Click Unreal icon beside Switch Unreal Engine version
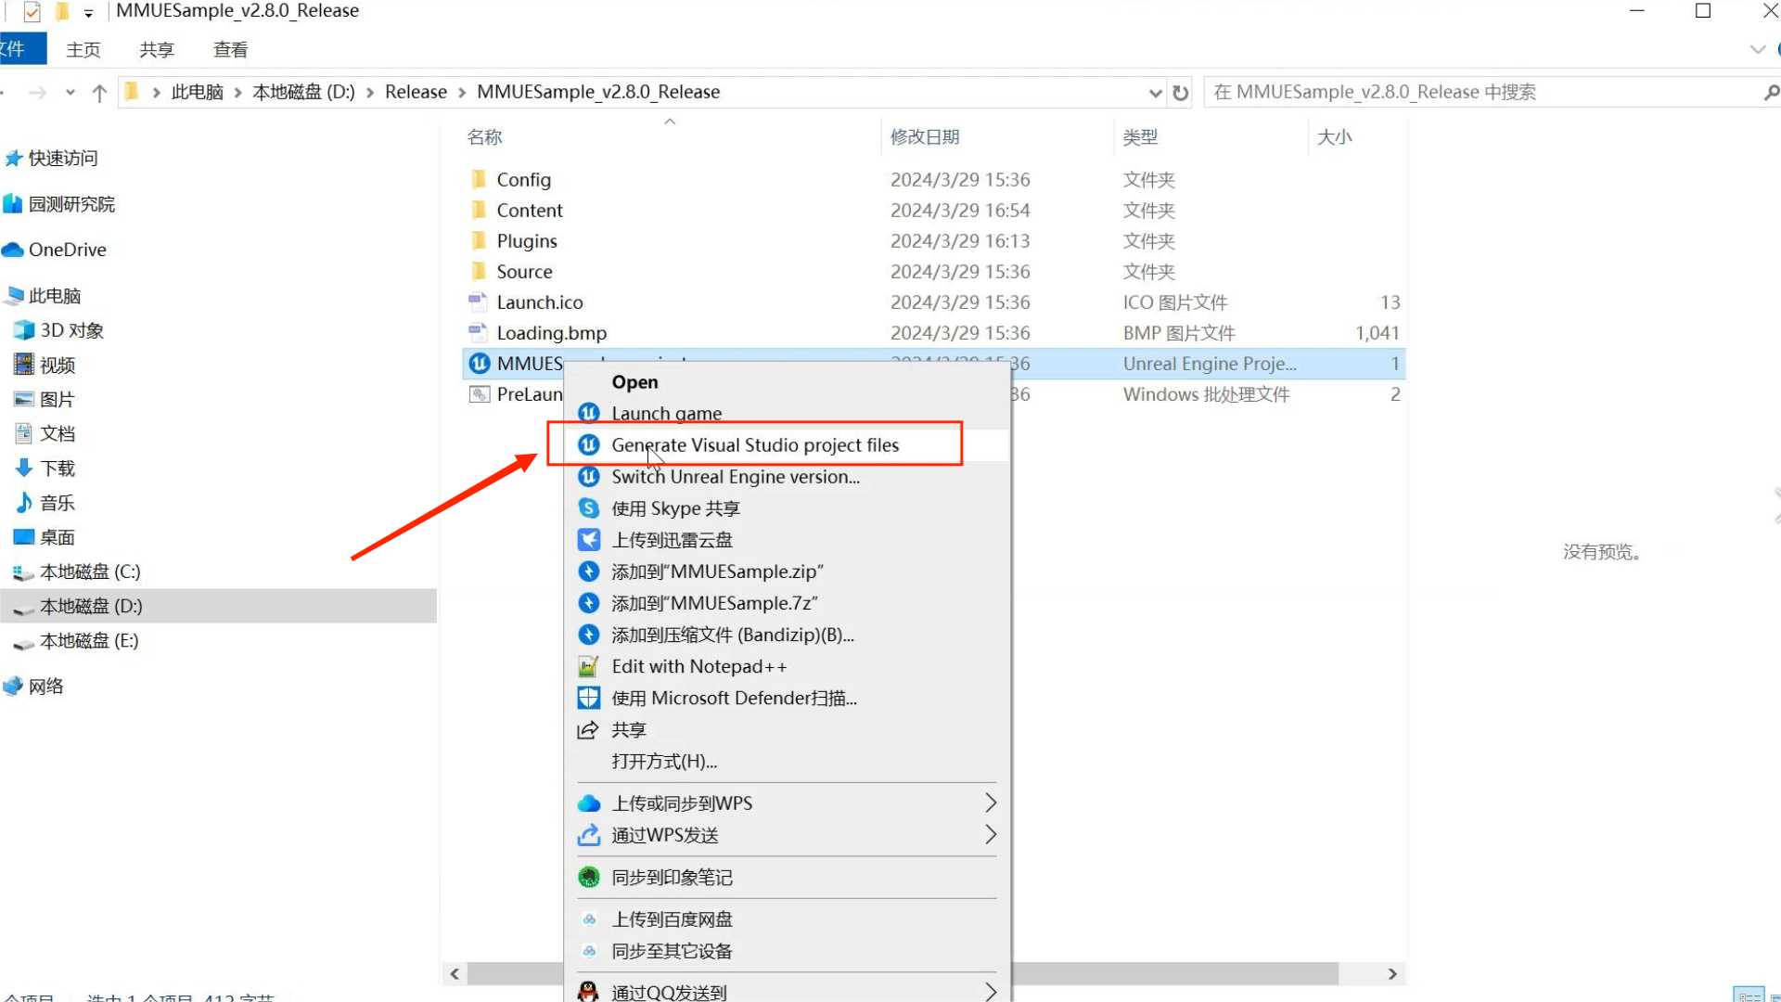Screen dimensions: 1781x1002 (589, 477)
